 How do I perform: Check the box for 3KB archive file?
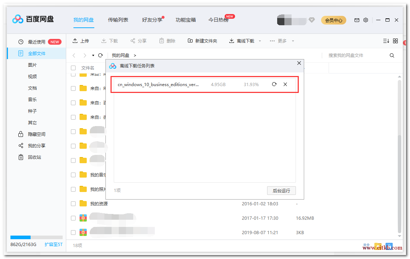tap(73, 232)
